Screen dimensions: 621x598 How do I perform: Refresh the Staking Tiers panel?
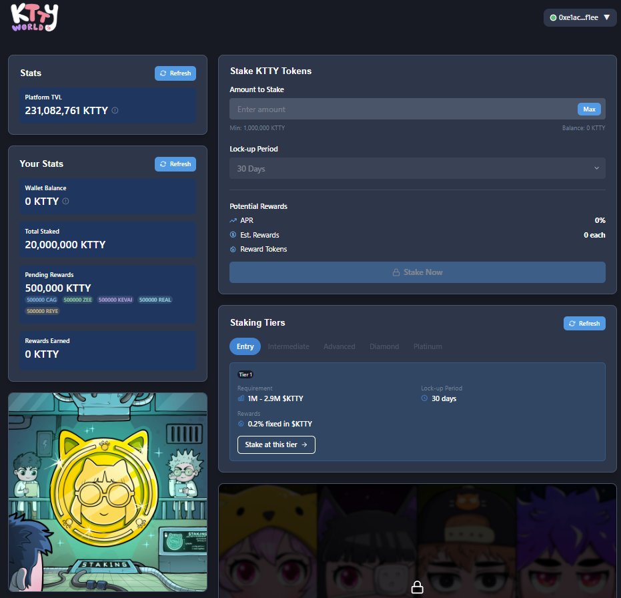click(584, 324)
